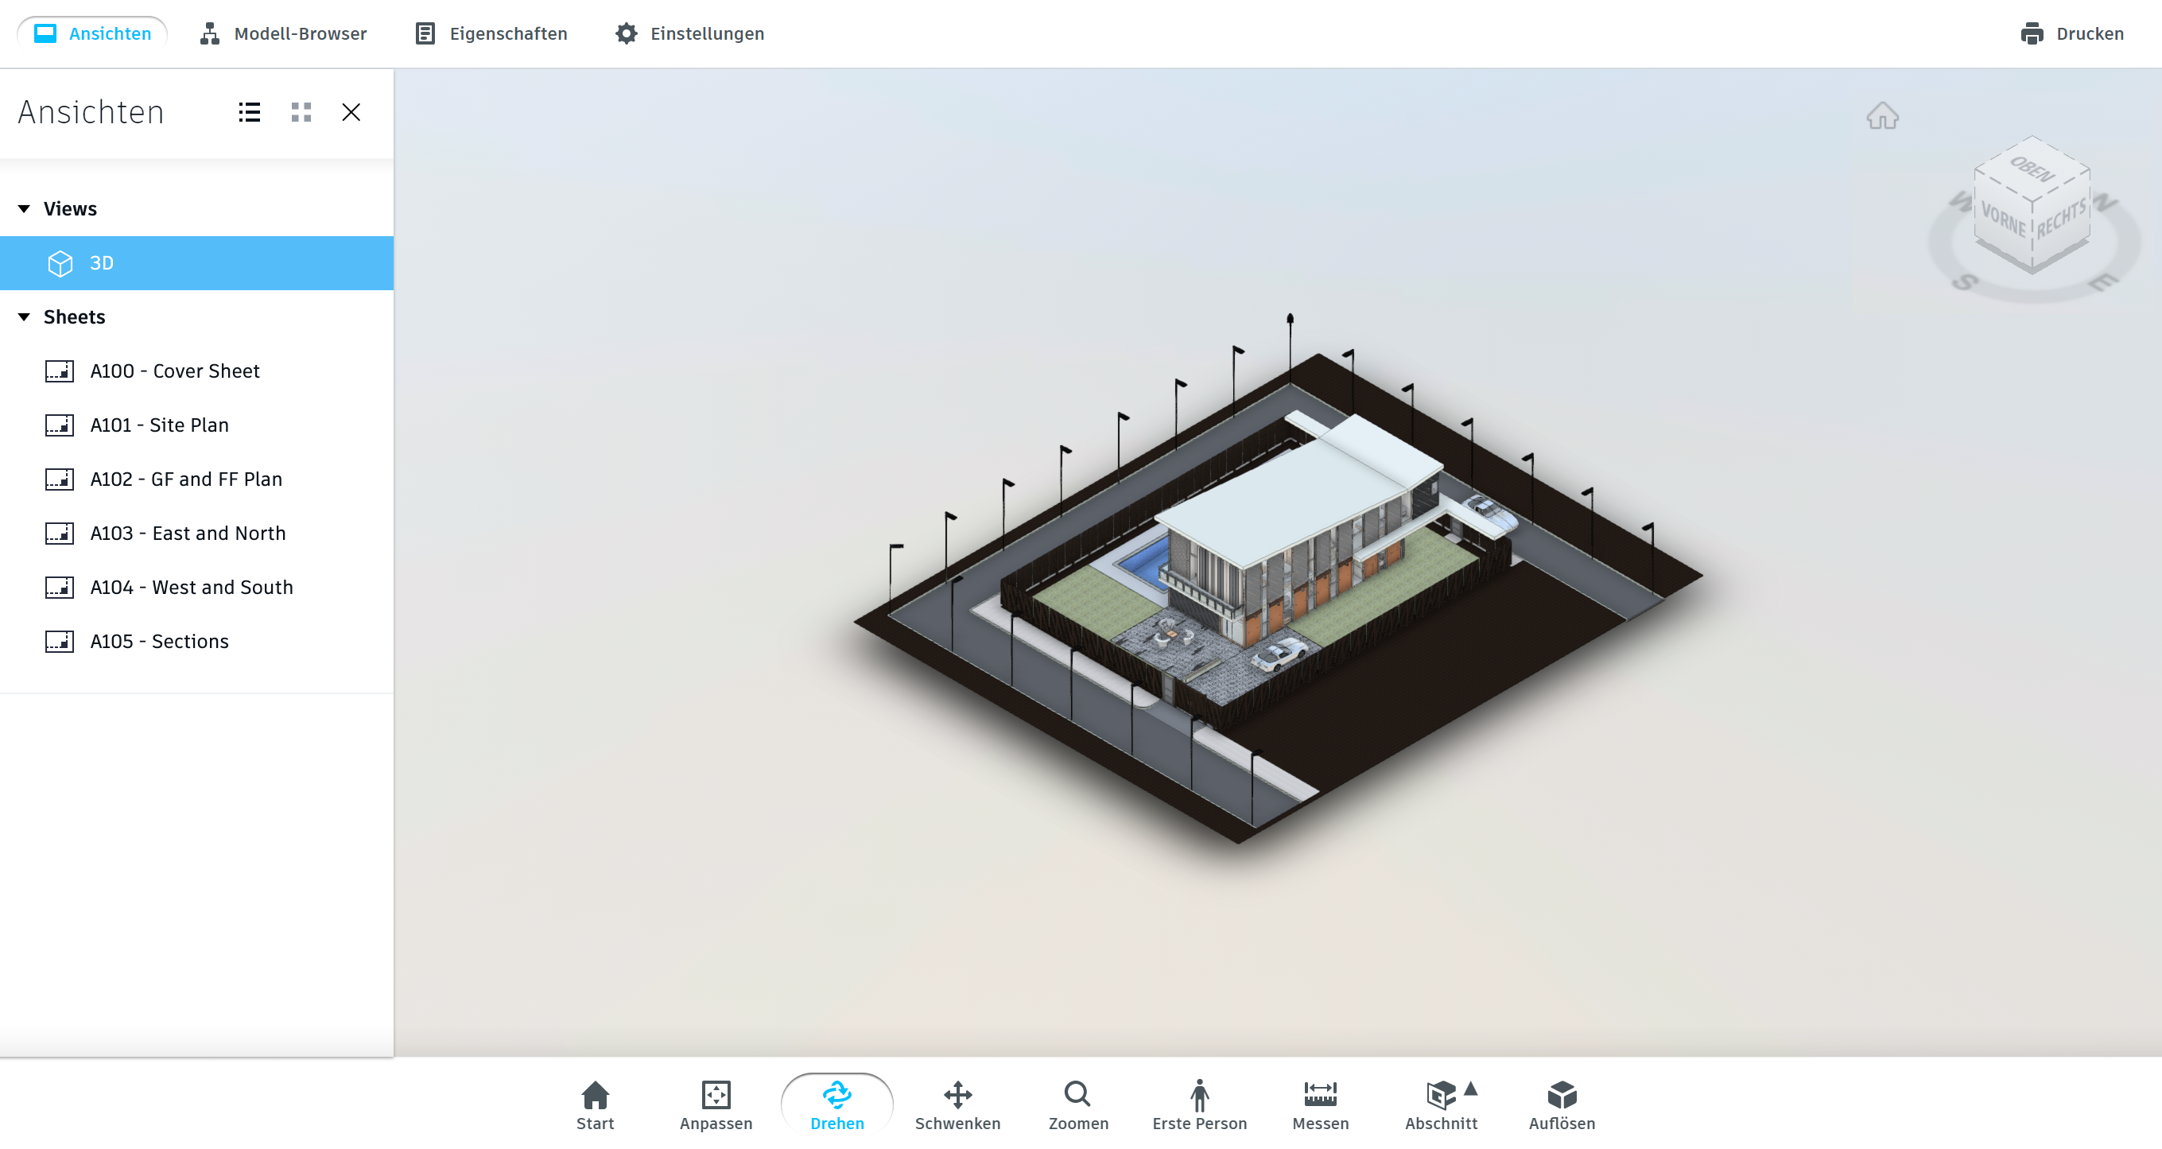Screen dimensions: 2162x1149
Task: Open the Modell-Browser tab
Action: tap(284, 33)
